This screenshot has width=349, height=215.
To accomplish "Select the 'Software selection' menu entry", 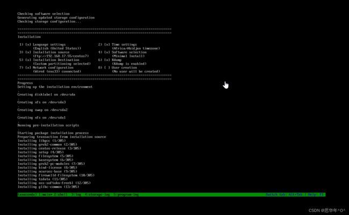I will (x=129, y=52).
